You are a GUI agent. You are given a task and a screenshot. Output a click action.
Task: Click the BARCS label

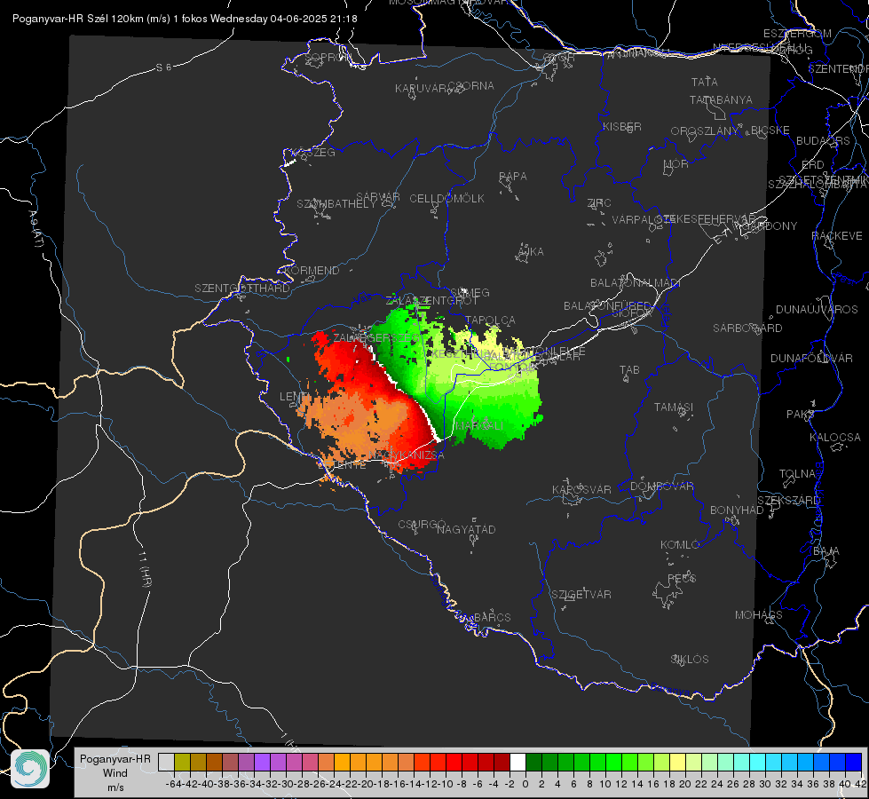click(492, 617)
